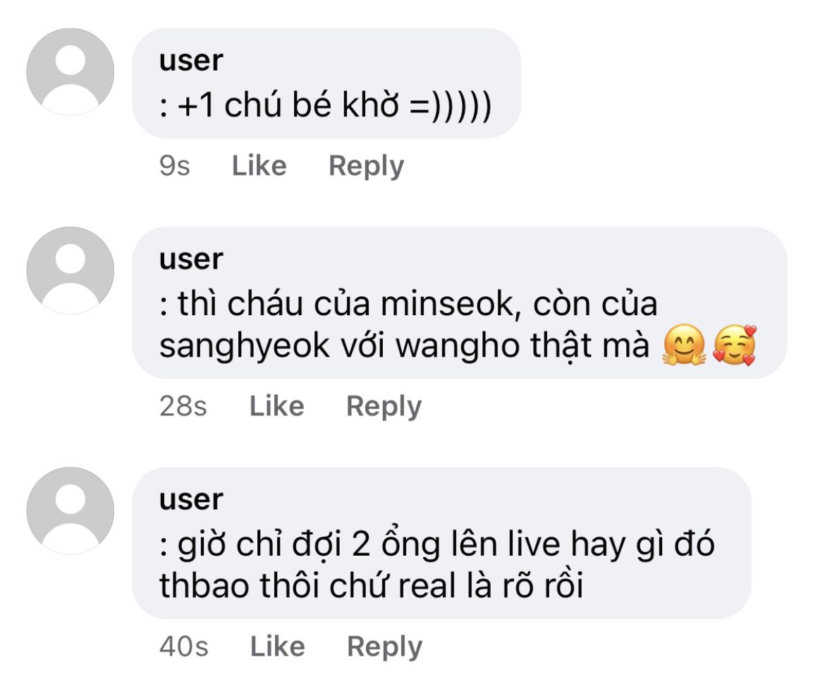Reply to the comment posted 28s ago
The image size is (825, 684).
[x=384, y=408]
